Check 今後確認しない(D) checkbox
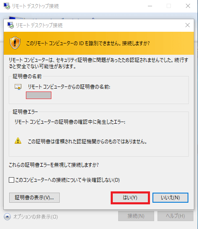Screen dimensions: 198x229 click(11, 180)
